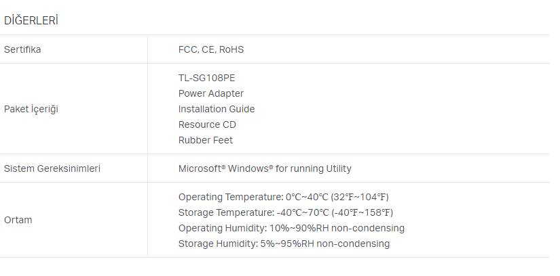Viewport: 560px width, 276px height.
Task: Click the FCC, CE, RoHS certification text
Action: point(211,49)
